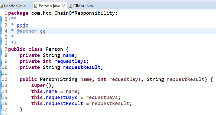Click the int requestDays parameter on line 12
216x115 pixels.
tap(119, 79)
